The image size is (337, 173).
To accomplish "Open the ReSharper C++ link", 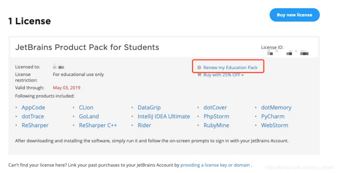I will pos(98,125).
